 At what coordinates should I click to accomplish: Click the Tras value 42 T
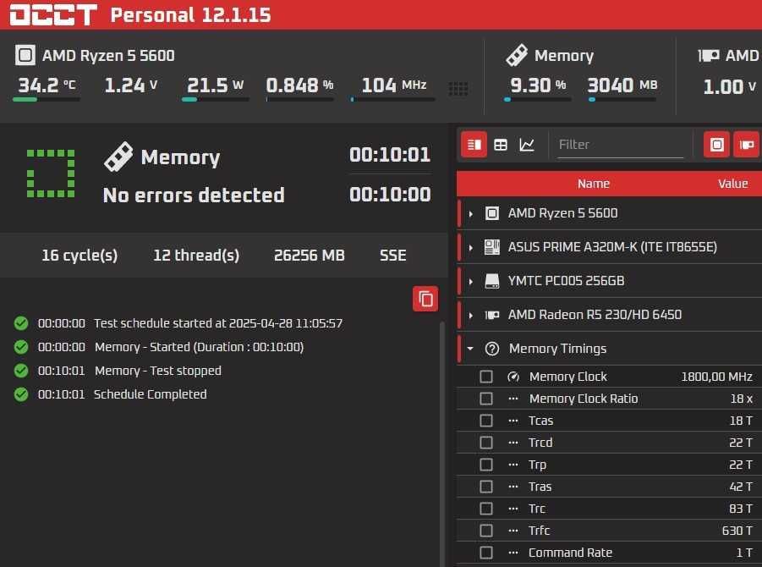coord(741,487)
